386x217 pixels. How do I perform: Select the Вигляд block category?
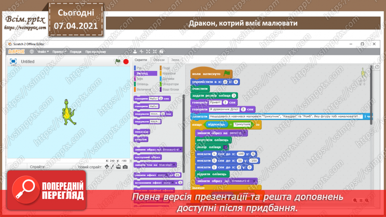145,73
